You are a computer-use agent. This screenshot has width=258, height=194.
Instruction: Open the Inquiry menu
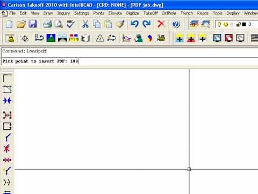[x=63, y=13]
